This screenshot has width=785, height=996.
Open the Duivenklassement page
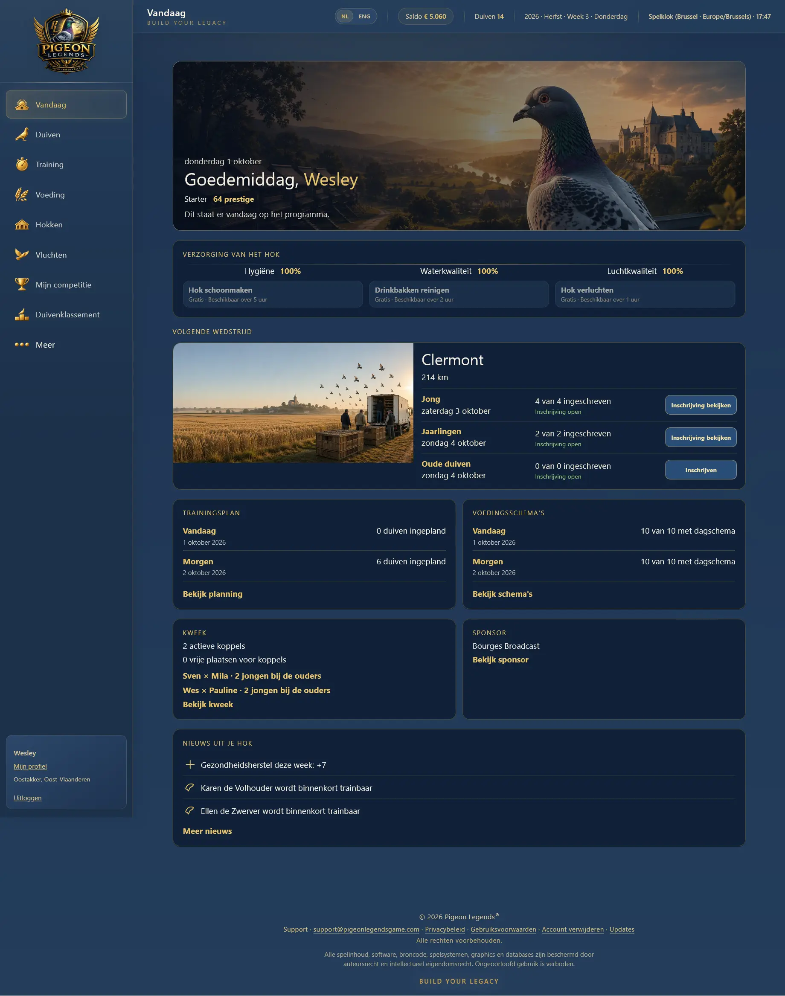(x=66, y=314)
